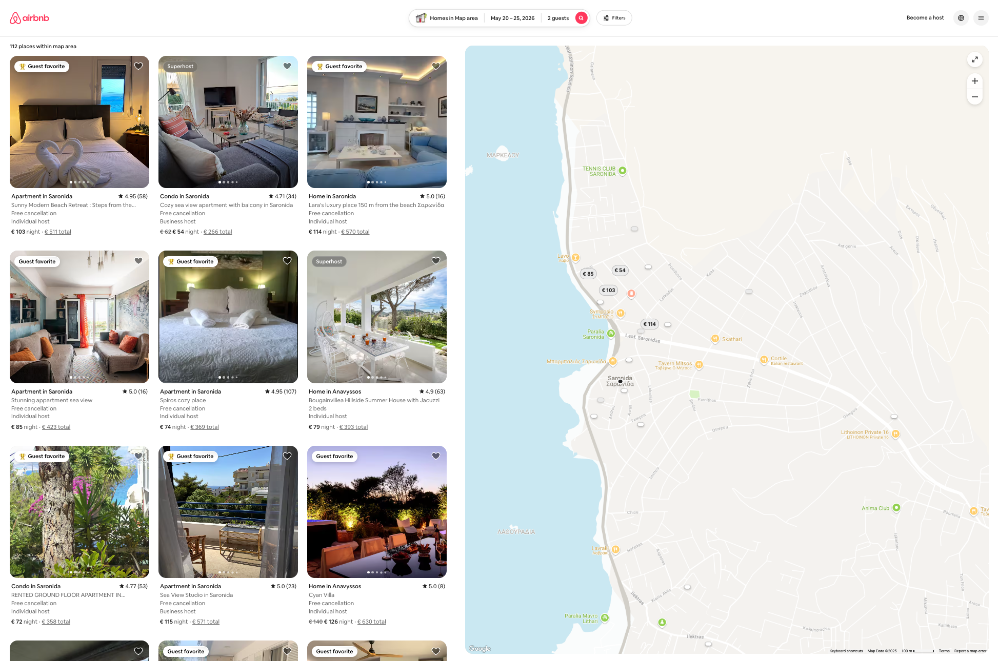Zoom in on the map
The height and width of the screenshot is (661, 998).
[975, 81]
